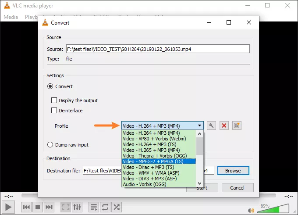
Task: Delete selected profile with red X
Action: click(224, 125)
